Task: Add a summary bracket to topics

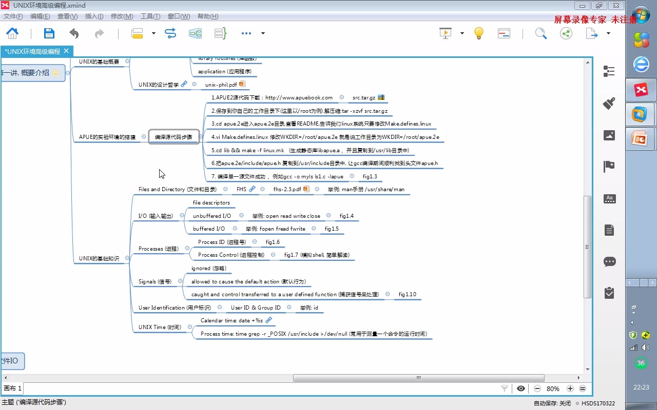Action: pos(220,33)
